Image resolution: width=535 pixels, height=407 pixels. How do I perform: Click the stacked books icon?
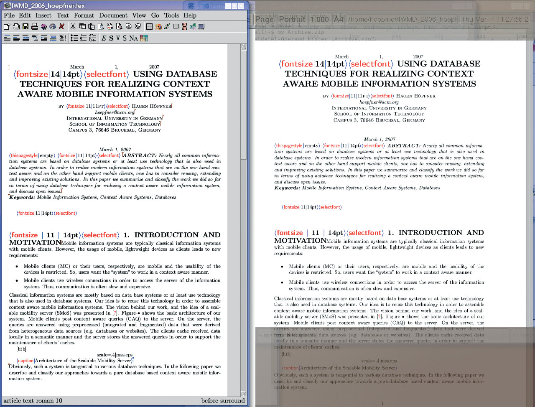pos(43,26)
